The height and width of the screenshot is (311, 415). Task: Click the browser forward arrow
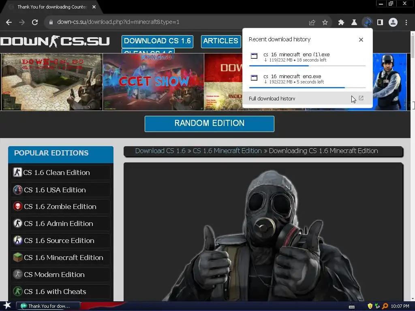tap(22, 22)
